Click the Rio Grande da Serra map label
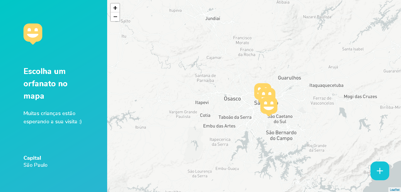401x192 pixels. click(317, 148)
